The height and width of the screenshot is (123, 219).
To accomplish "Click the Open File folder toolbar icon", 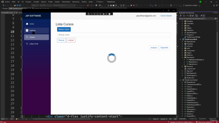I will (x=15, y=5).
